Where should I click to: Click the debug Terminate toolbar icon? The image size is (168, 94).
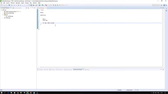coord(18,5)
